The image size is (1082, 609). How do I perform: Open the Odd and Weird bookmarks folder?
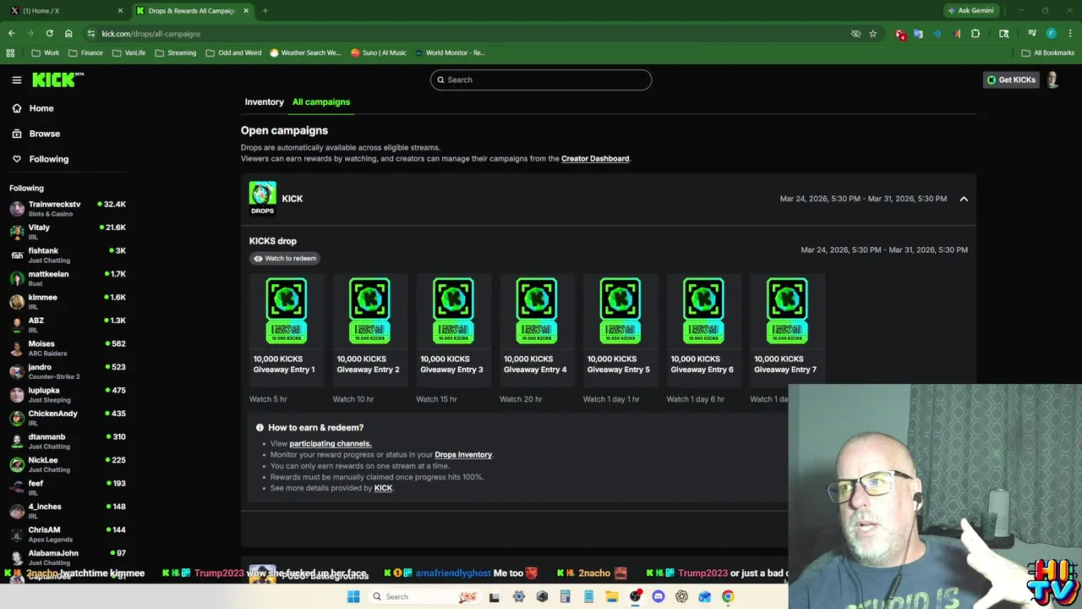click(x=233, y=52)
